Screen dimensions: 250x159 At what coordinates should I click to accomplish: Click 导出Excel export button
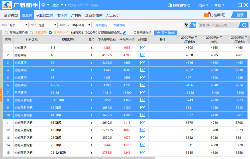point(166,33)
